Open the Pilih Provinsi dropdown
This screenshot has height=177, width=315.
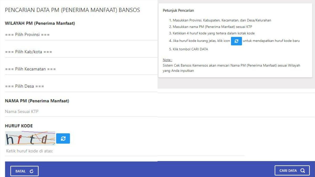[x=81, y=35]
